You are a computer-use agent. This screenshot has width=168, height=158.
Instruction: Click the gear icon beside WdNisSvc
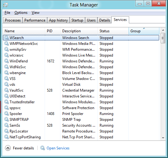(x=6, y=67)
